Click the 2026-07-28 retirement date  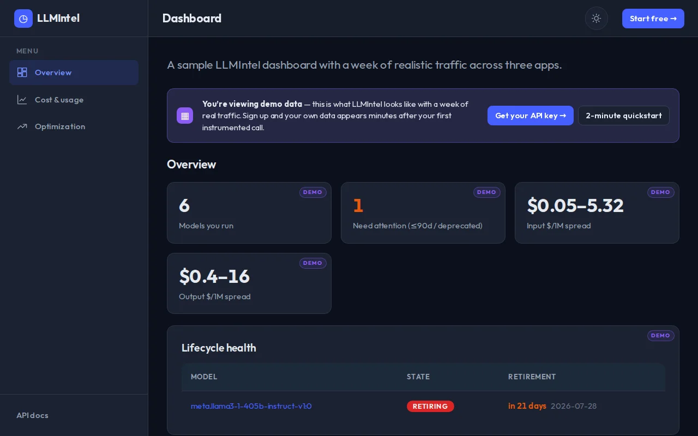coord(574,406)
